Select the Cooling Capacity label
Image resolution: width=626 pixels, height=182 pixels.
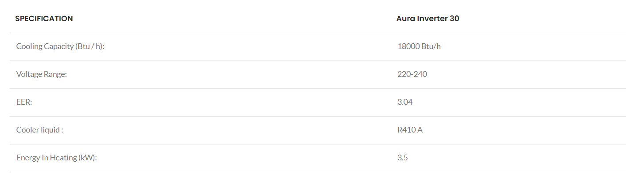click(60, 46)
